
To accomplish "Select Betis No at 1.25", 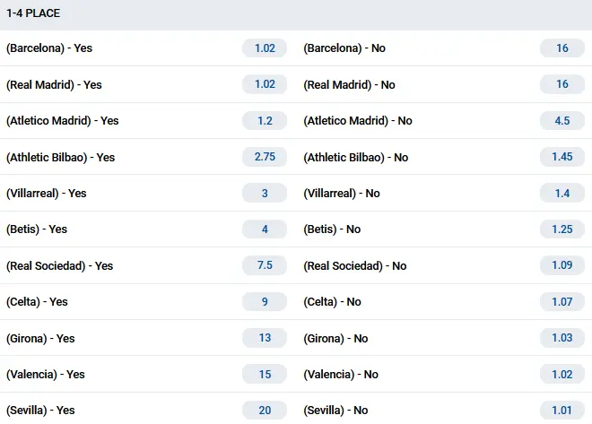I will tap(562, 229).
